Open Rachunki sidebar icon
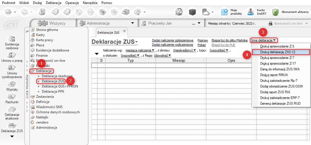 pos(12,98)
